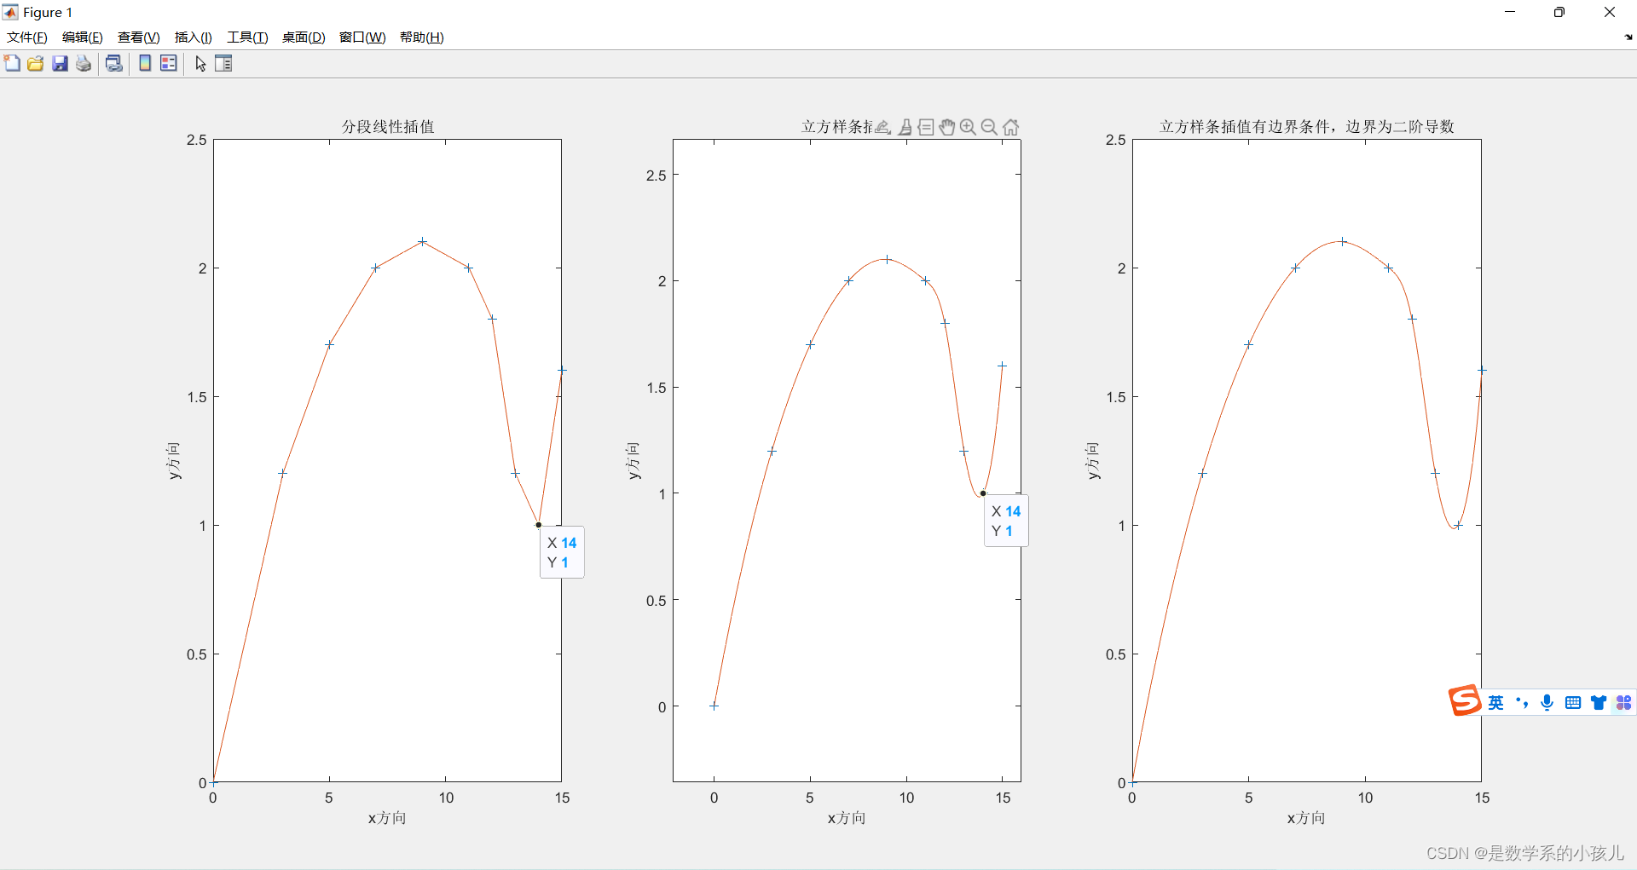The height and width of the screenshot is (870, 1637).
Task: Click the data marker at x=9 in right plot
Action: click(x=1342, y=242)
